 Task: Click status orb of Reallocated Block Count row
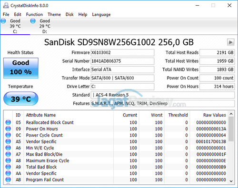pyautogui.click(x=8, y=122)
